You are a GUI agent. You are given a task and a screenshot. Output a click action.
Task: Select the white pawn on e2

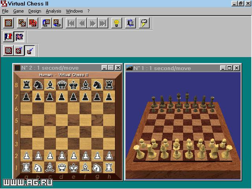74,156
